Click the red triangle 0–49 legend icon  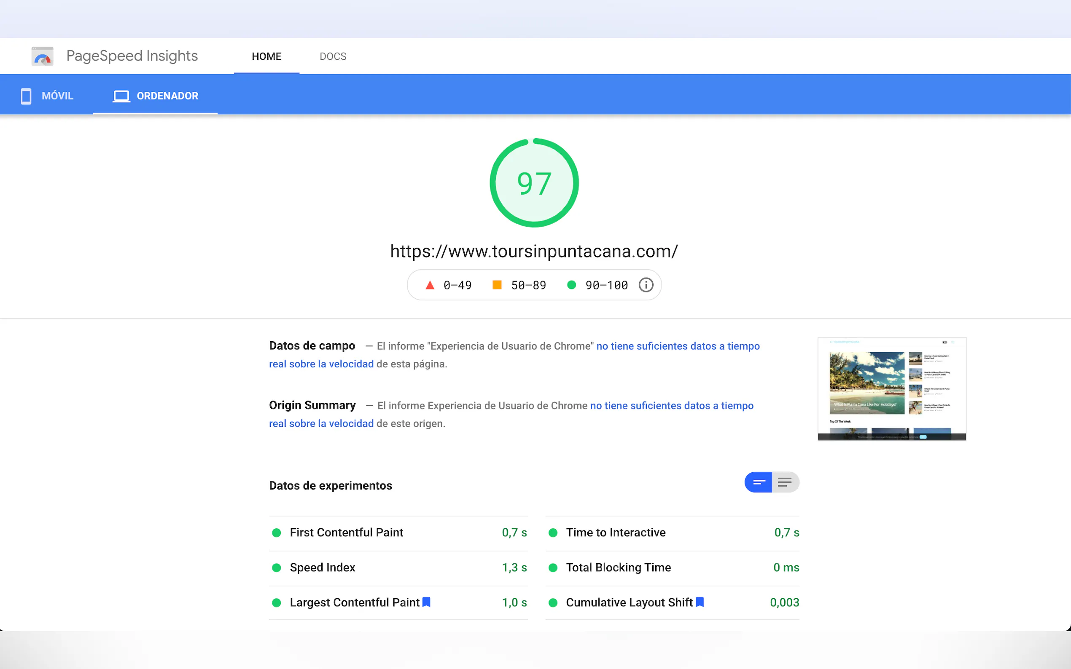point(430,285)
